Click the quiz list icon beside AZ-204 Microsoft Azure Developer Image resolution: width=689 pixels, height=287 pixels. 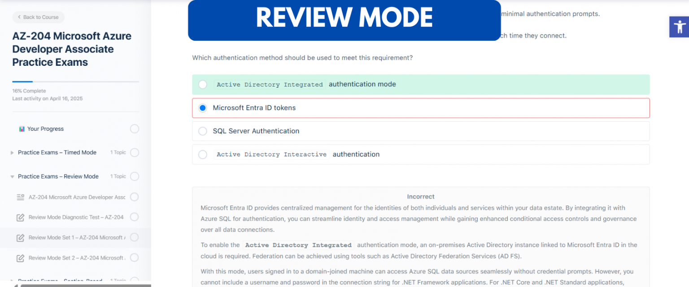(x=20, y=197)
